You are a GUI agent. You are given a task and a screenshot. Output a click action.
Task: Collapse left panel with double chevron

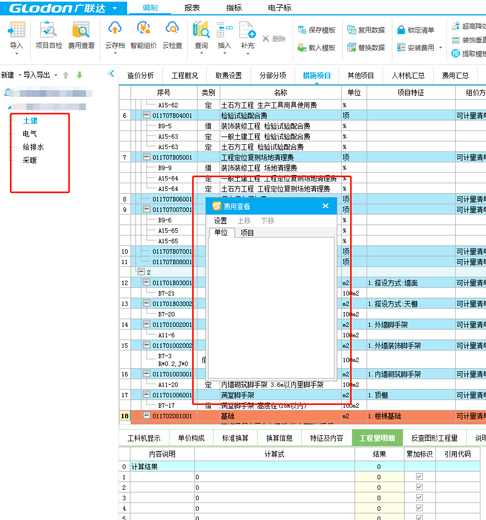[111, 74]
